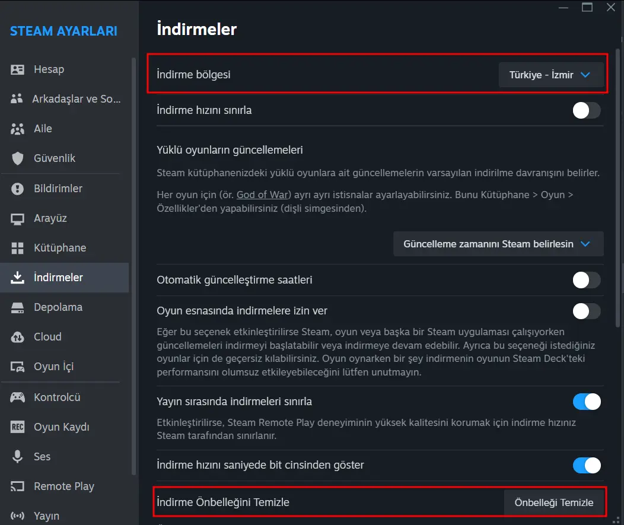Select the Bildirimler menu entry
This screenshot has width=624, height=525.
tap(65, 189)
